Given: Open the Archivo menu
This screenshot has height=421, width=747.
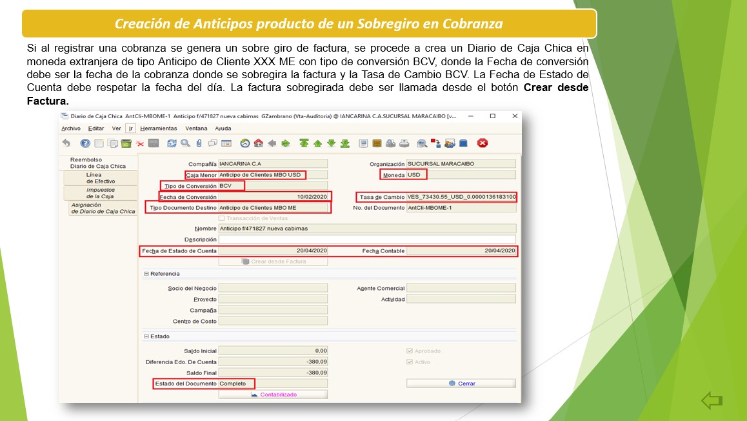Looking at the screenshot, I should [x=71, y=128].
